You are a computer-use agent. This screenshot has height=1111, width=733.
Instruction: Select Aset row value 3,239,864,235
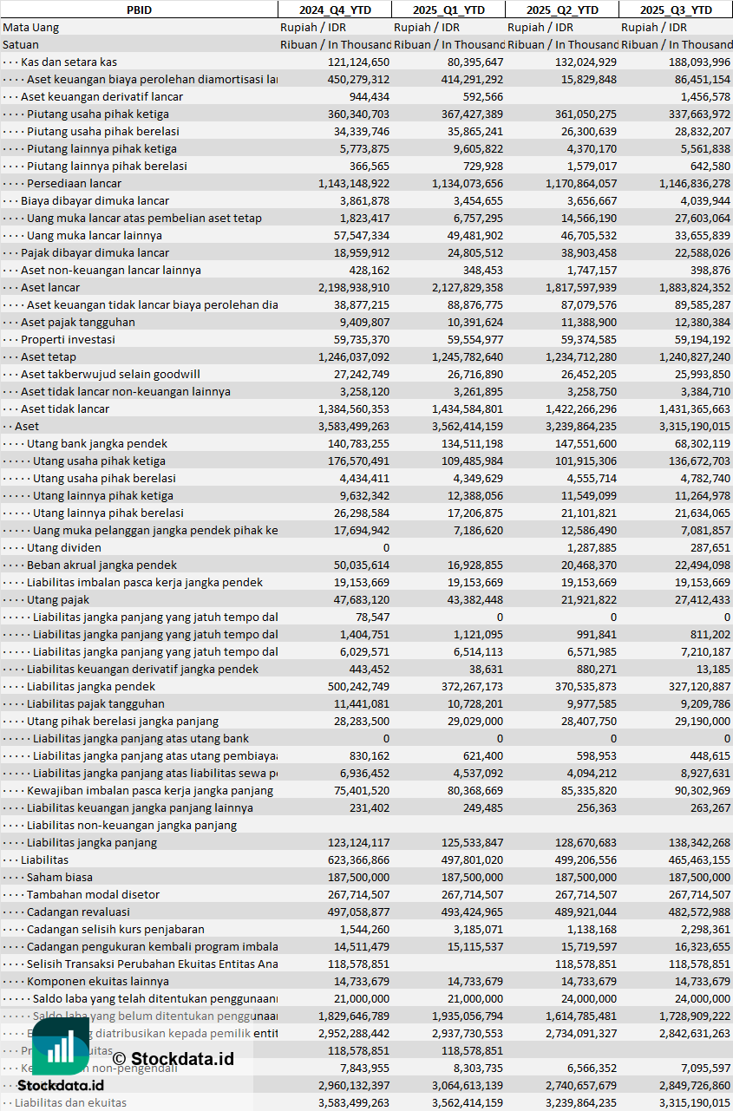click(581, 426)
